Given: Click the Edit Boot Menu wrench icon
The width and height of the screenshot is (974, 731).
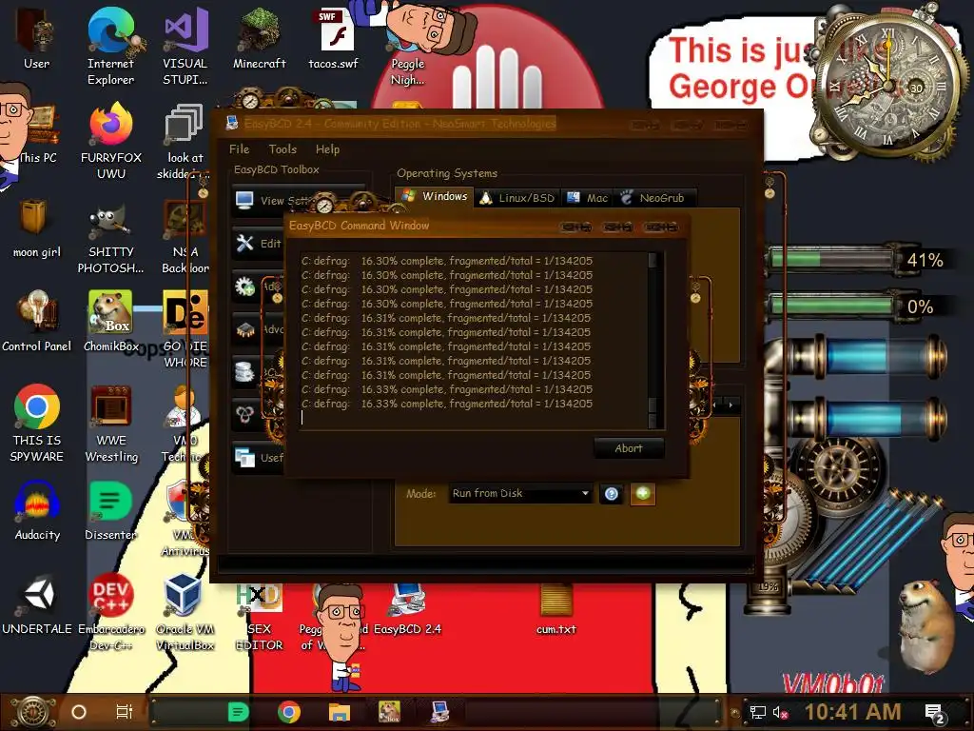Looking at the screenshot, I should pyautogui.click(x=244, y=243).
